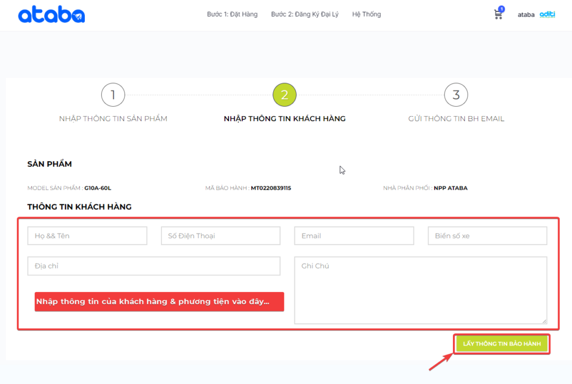Open the Hệ Thống menu
This screenshot has width=572, height=384.
[x=366, y=15]
